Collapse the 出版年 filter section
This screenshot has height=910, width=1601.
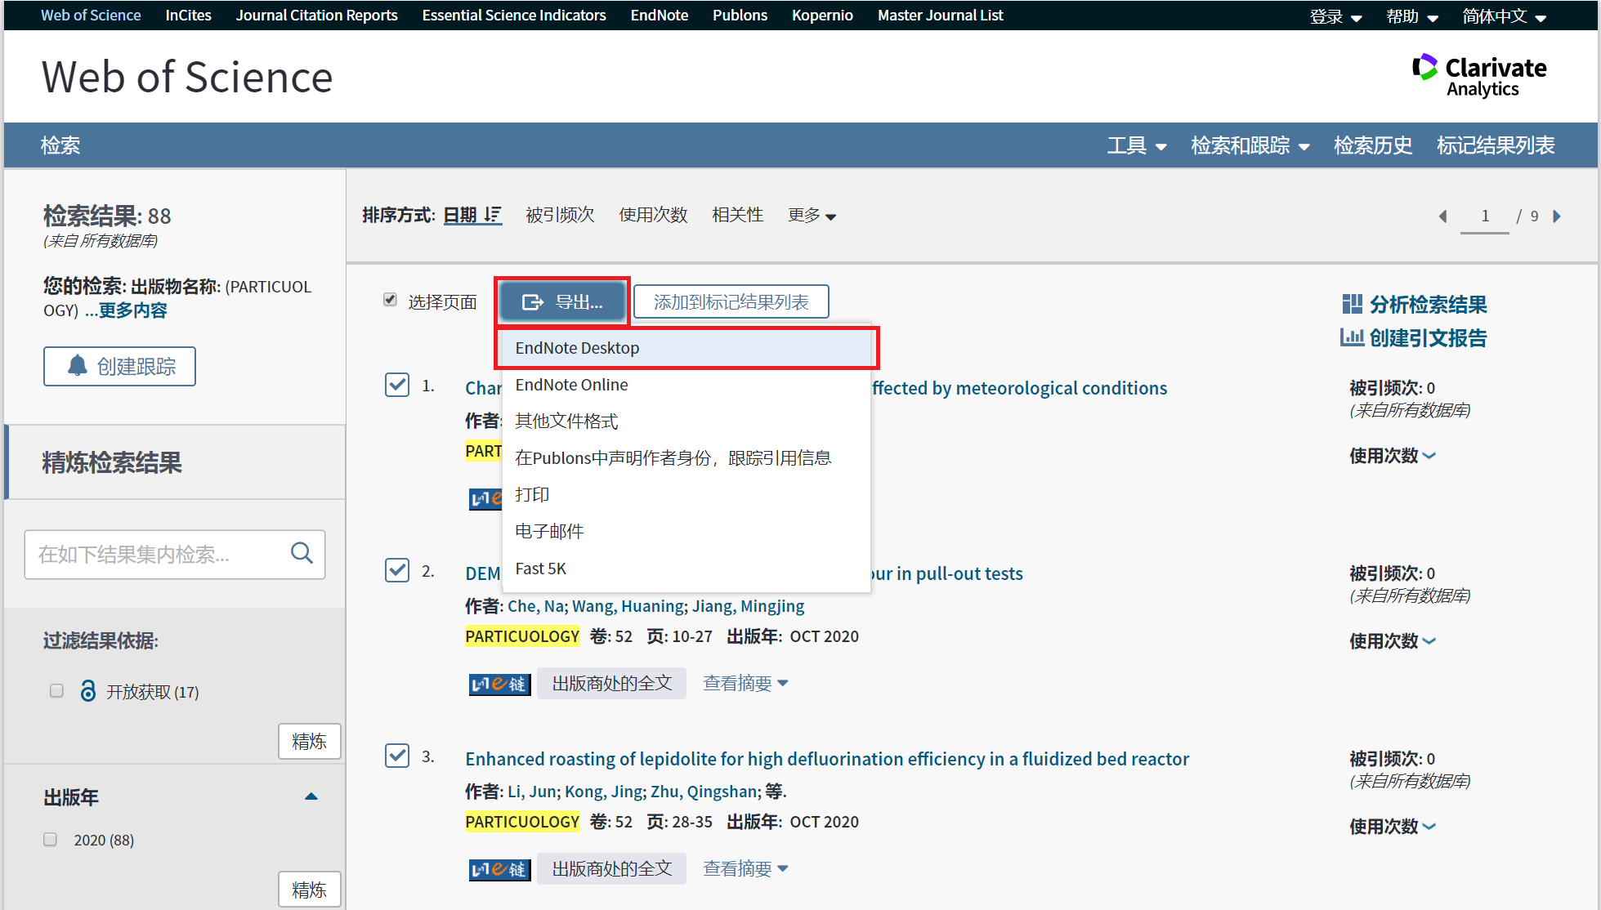(x=311, y=796)
